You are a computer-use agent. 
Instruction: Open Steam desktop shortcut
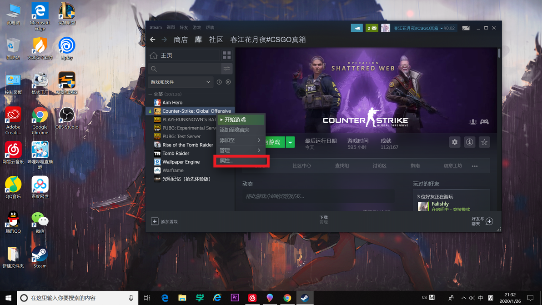pyautogui.click(x=40, y=257)
